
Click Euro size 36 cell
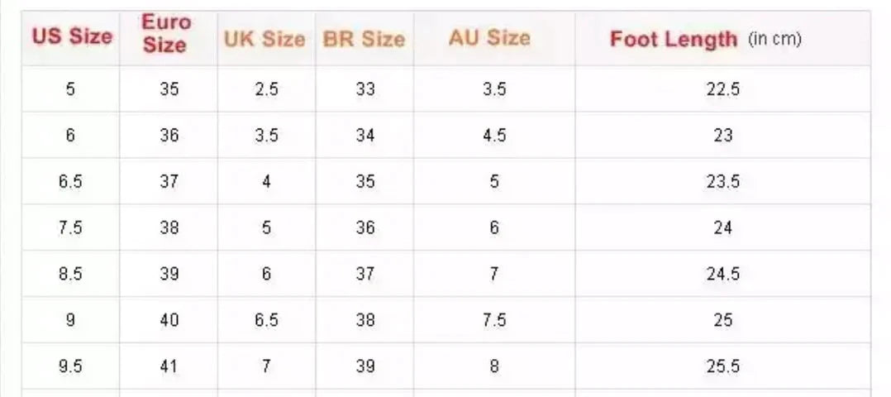pyautogui.click(x=169, y=136)
